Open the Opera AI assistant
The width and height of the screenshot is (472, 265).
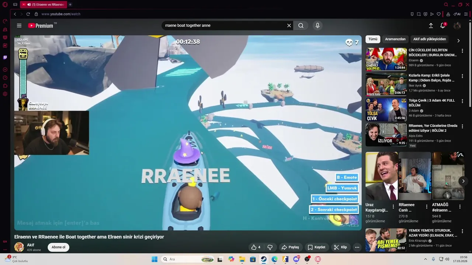pyautogui.click(x=457, y=14)
